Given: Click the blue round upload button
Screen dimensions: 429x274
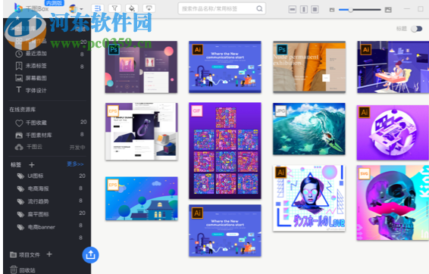Looking at the screenshot, I should pos(90,255).
